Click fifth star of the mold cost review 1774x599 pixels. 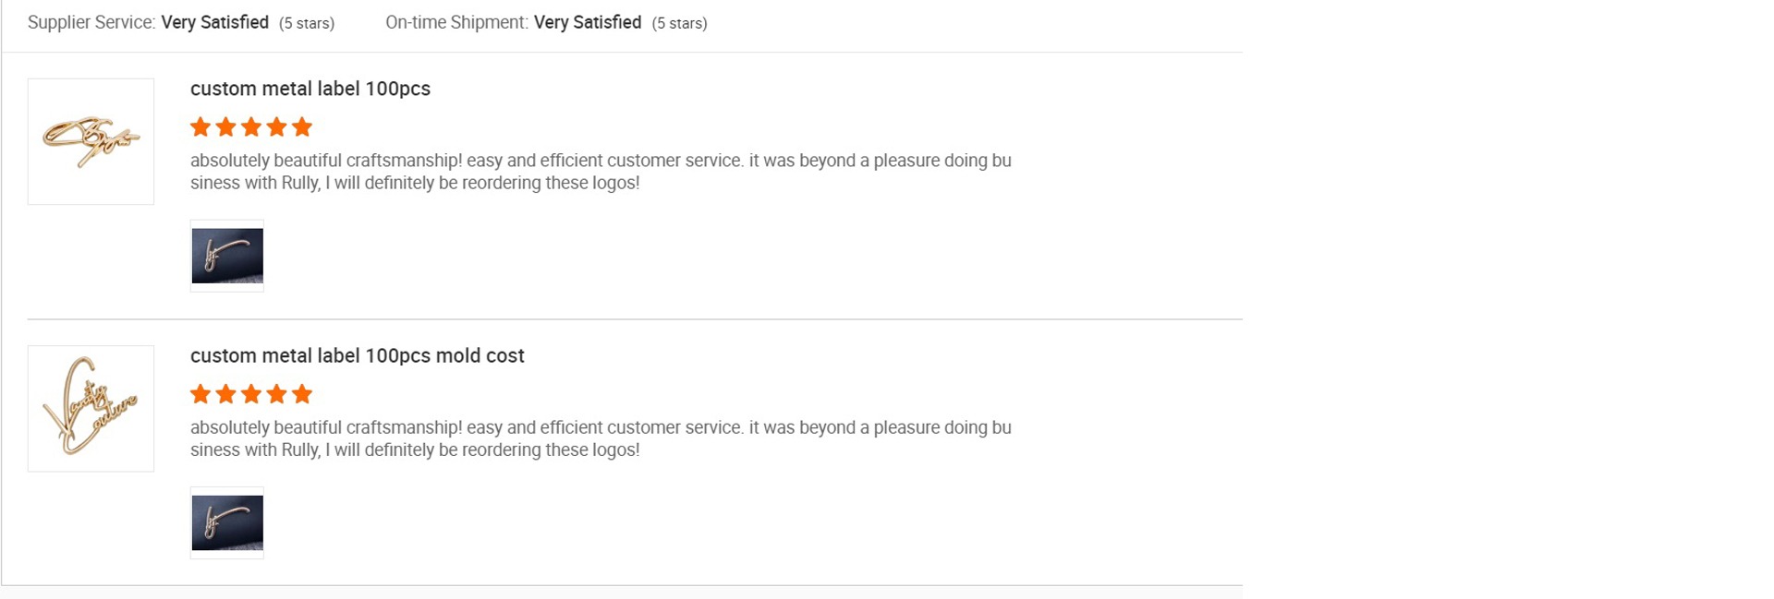pyautogui.click(x=302, y=395)
